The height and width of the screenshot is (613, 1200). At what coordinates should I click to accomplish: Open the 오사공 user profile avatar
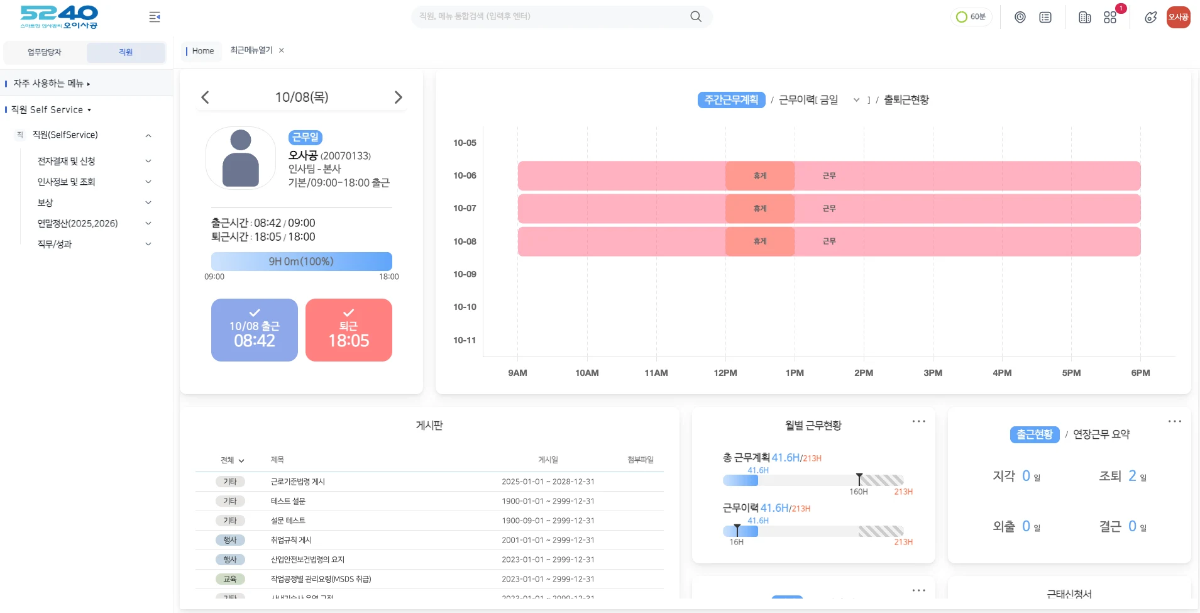tap(1179, 17)
